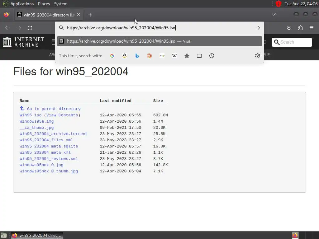Click the clock showing Tue Aug 22
Screen dimensions: 319x239
pyautogui.click(x=301, y=4)
